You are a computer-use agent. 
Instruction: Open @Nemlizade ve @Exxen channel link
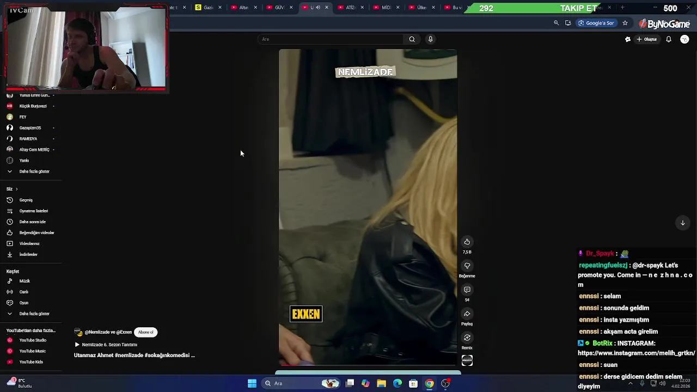pos(108,332)
